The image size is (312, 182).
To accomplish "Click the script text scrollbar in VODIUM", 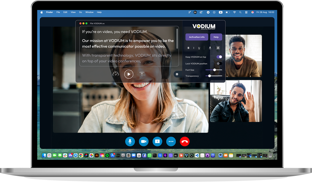I will [x=177, y=38].
